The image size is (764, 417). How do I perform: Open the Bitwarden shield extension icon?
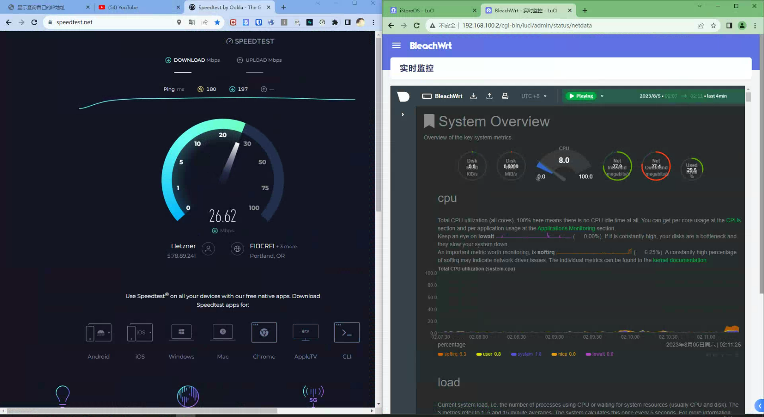coord(258,22)
